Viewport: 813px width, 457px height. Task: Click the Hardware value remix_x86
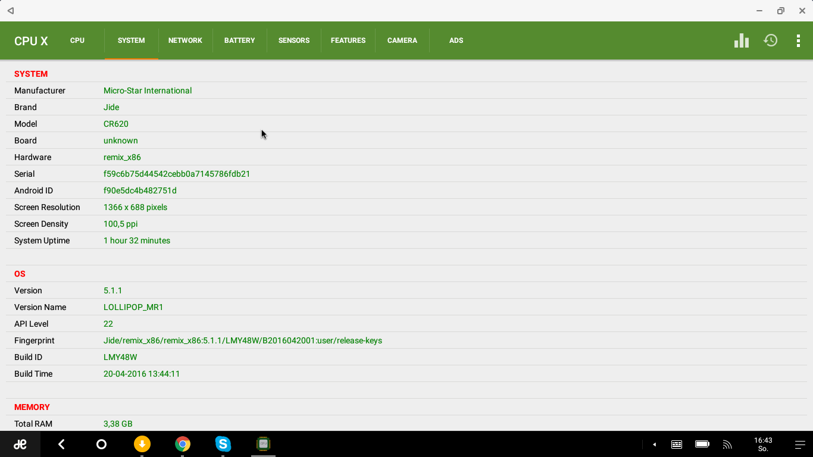click(122, 157)
